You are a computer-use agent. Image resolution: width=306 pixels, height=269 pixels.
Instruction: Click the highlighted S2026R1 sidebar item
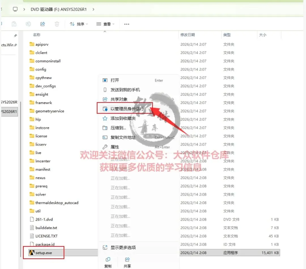(x=9, y=112)
